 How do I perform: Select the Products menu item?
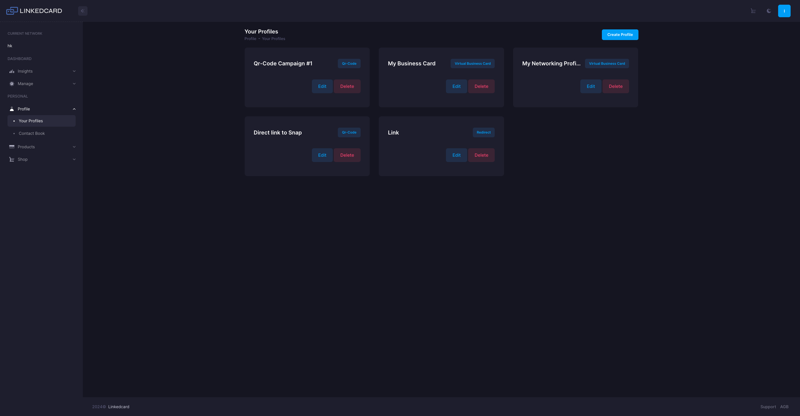[42, 147]
